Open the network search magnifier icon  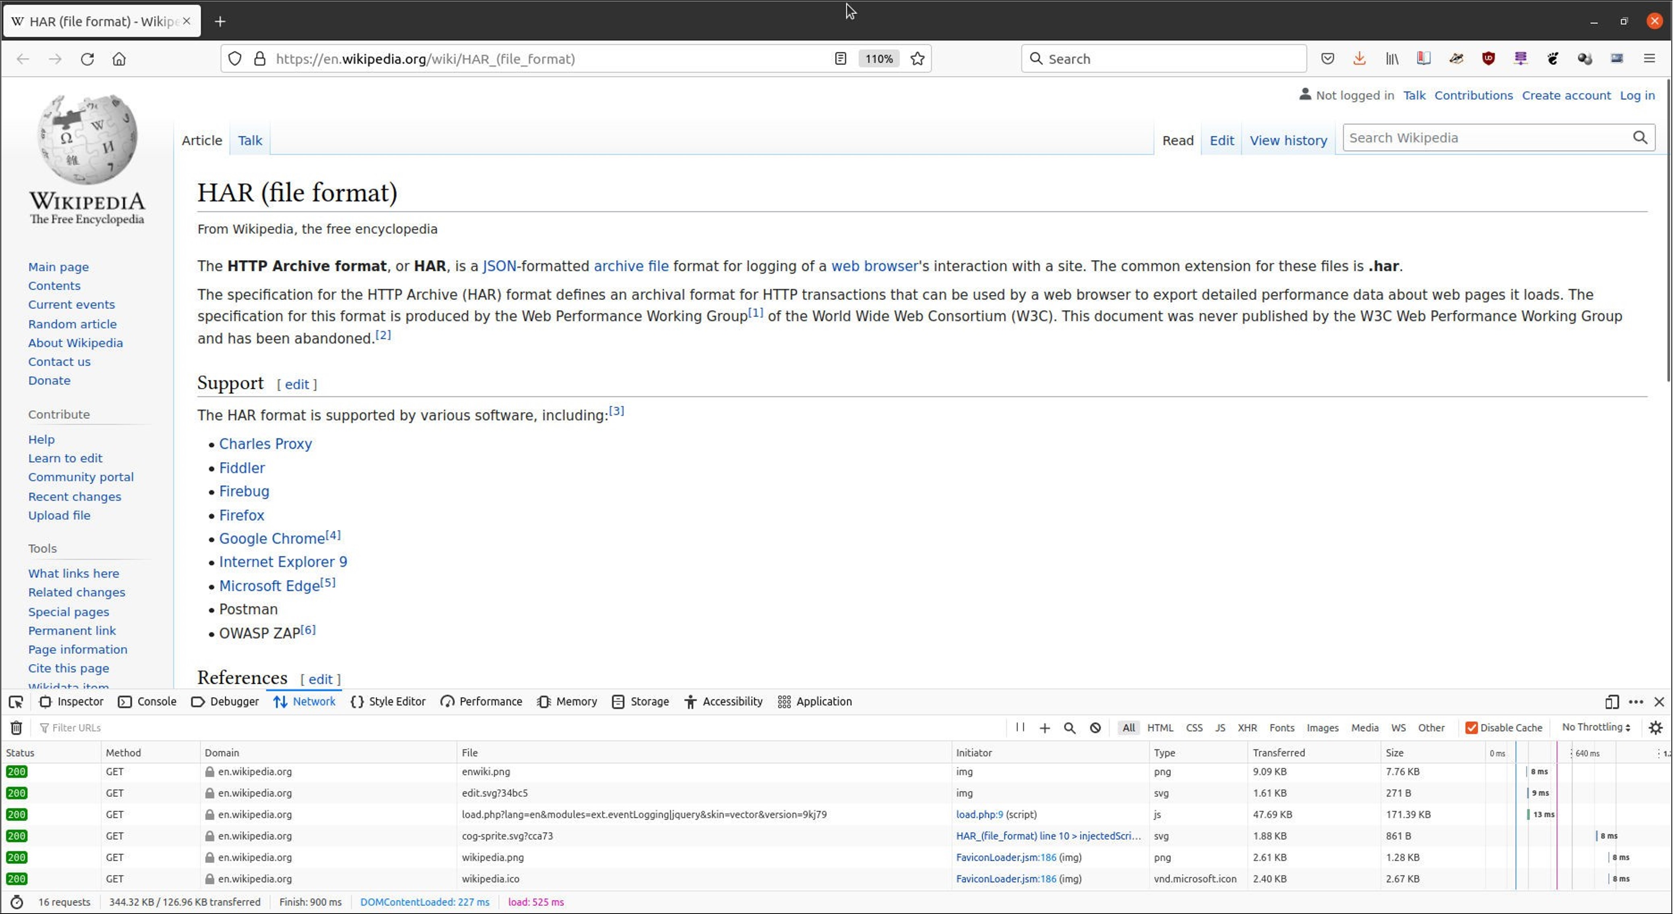[1070, 727]
